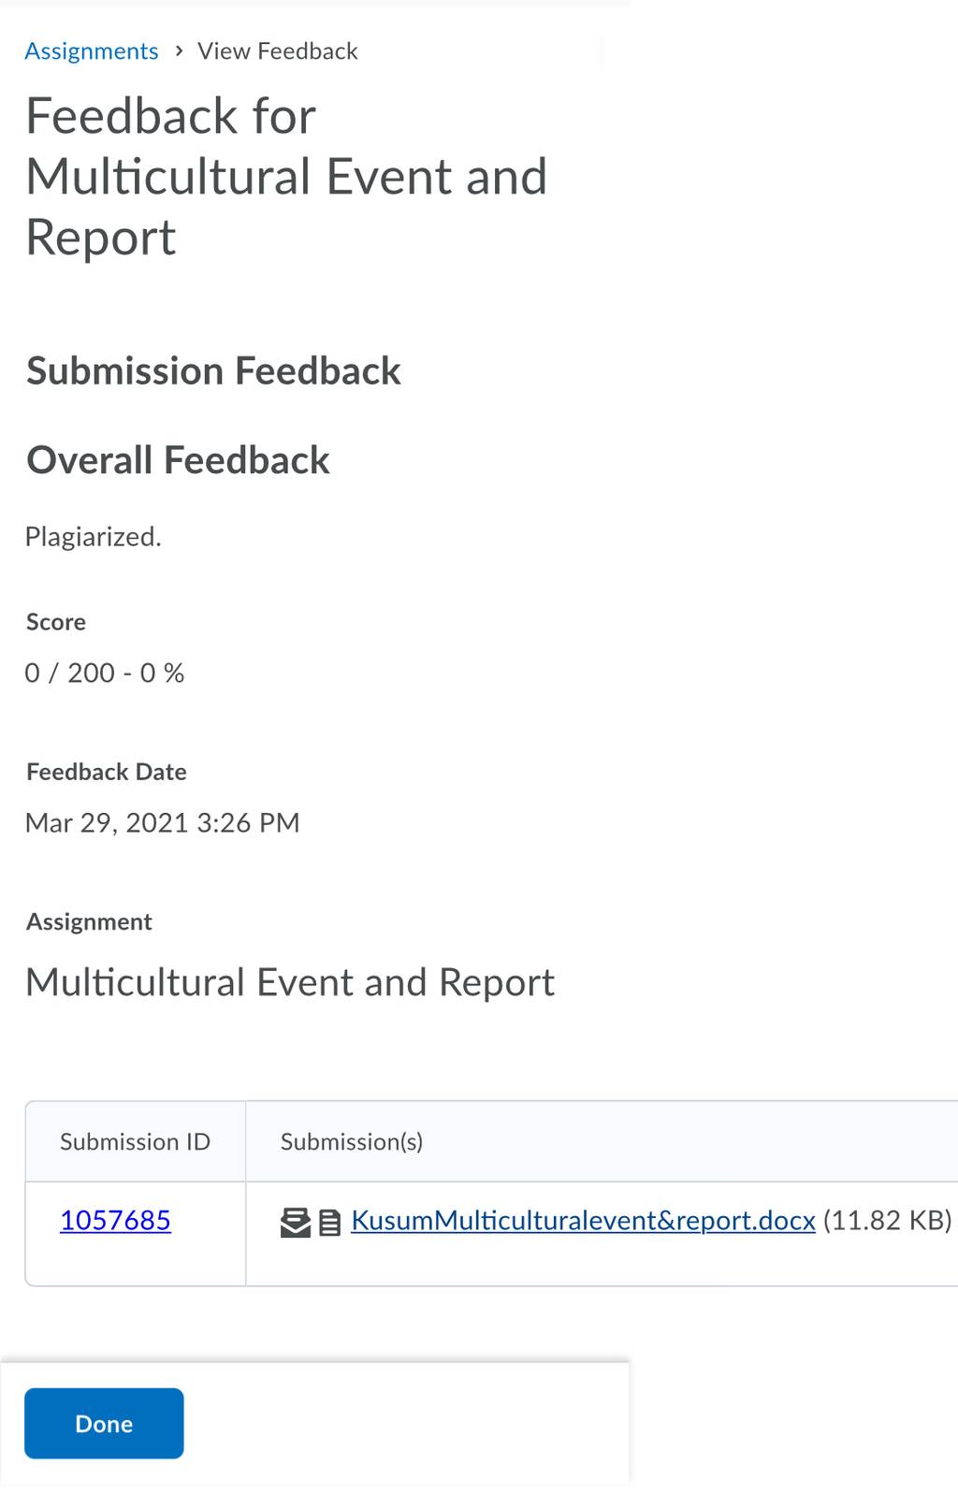
Task: Click the Assignment label
Action: [x=89, y=922]
